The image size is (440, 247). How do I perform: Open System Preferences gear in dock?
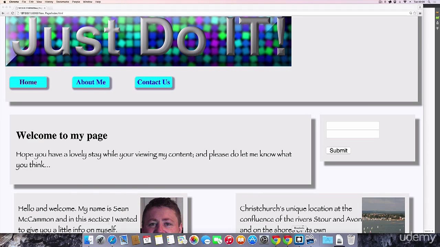[264, 240]
